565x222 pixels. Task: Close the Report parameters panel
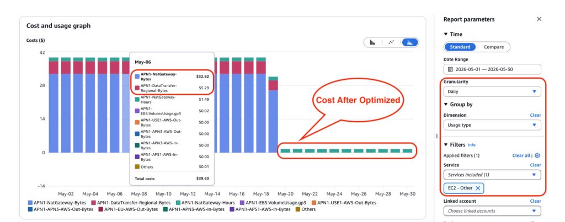(539, 19)
